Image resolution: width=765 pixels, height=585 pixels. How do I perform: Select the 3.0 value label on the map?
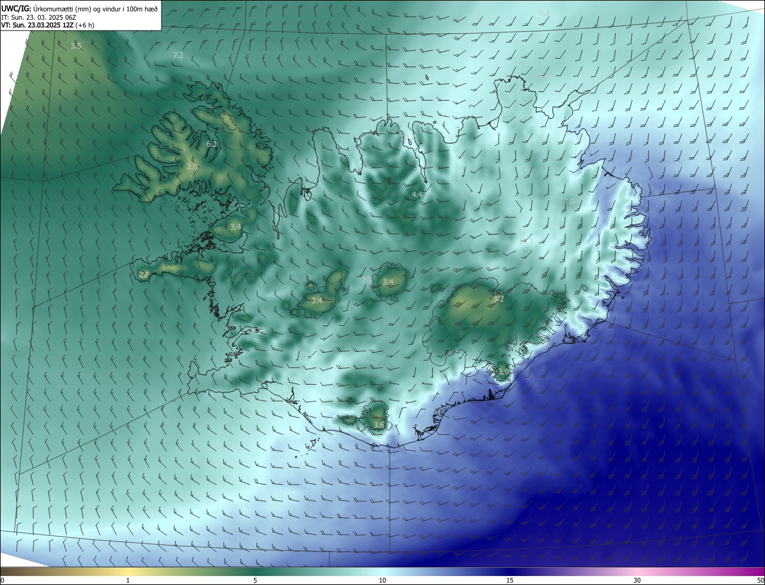pos(191,166)
